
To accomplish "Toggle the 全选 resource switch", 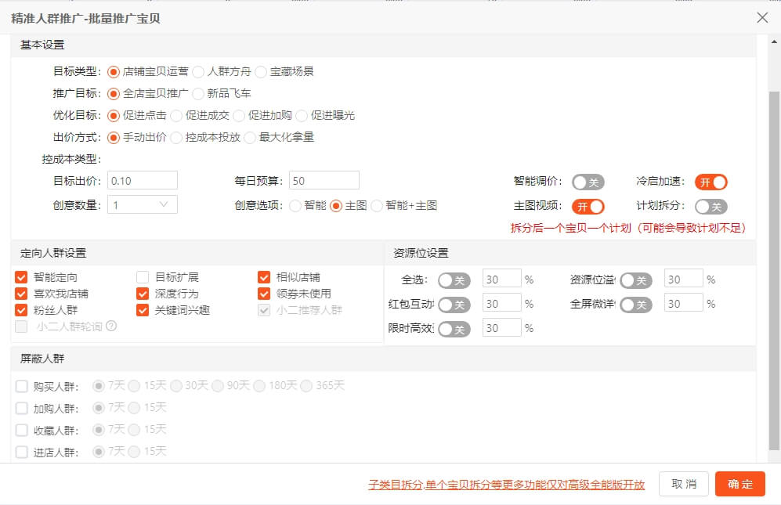I will pos(454,280).
